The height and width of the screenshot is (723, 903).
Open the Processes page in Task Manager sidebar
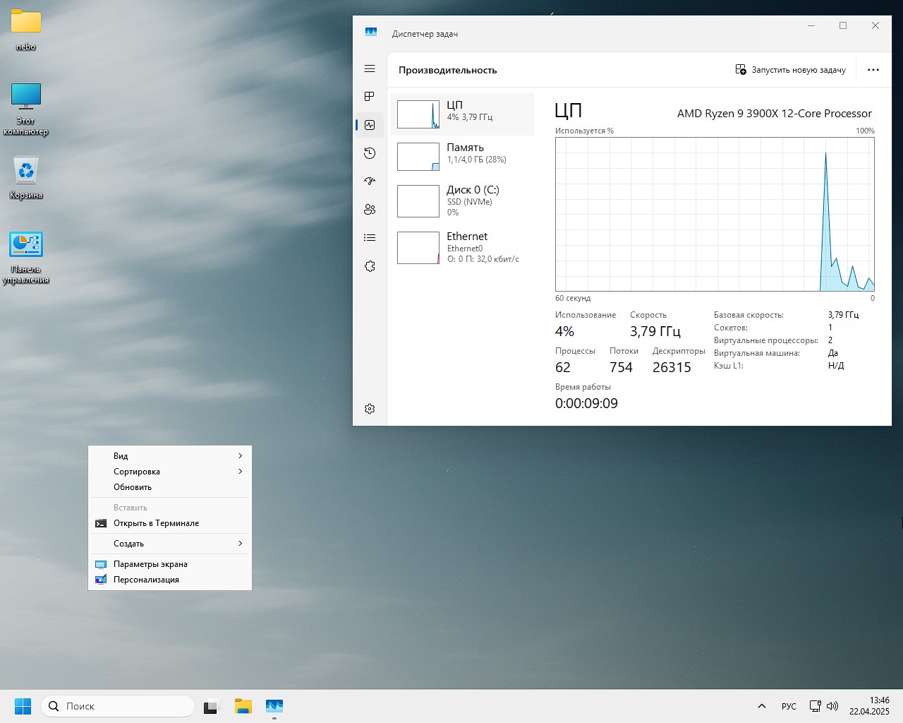click(x=370, y=97)
